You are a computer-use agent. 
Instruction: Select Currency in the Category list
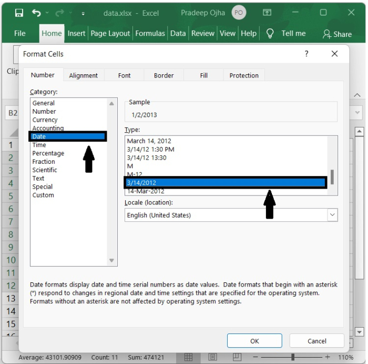point(45,120)
